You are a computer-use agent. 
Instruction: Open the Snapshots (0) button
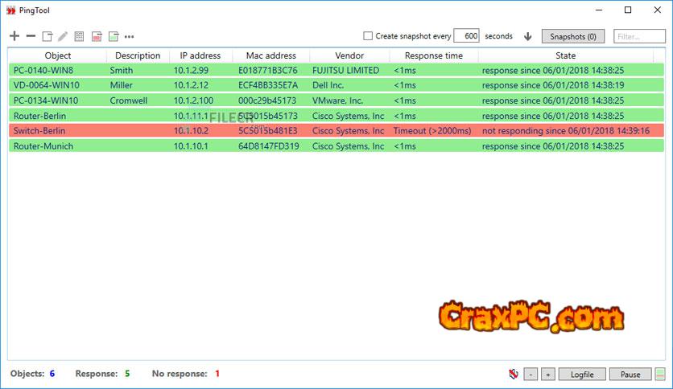click(573, 36)
